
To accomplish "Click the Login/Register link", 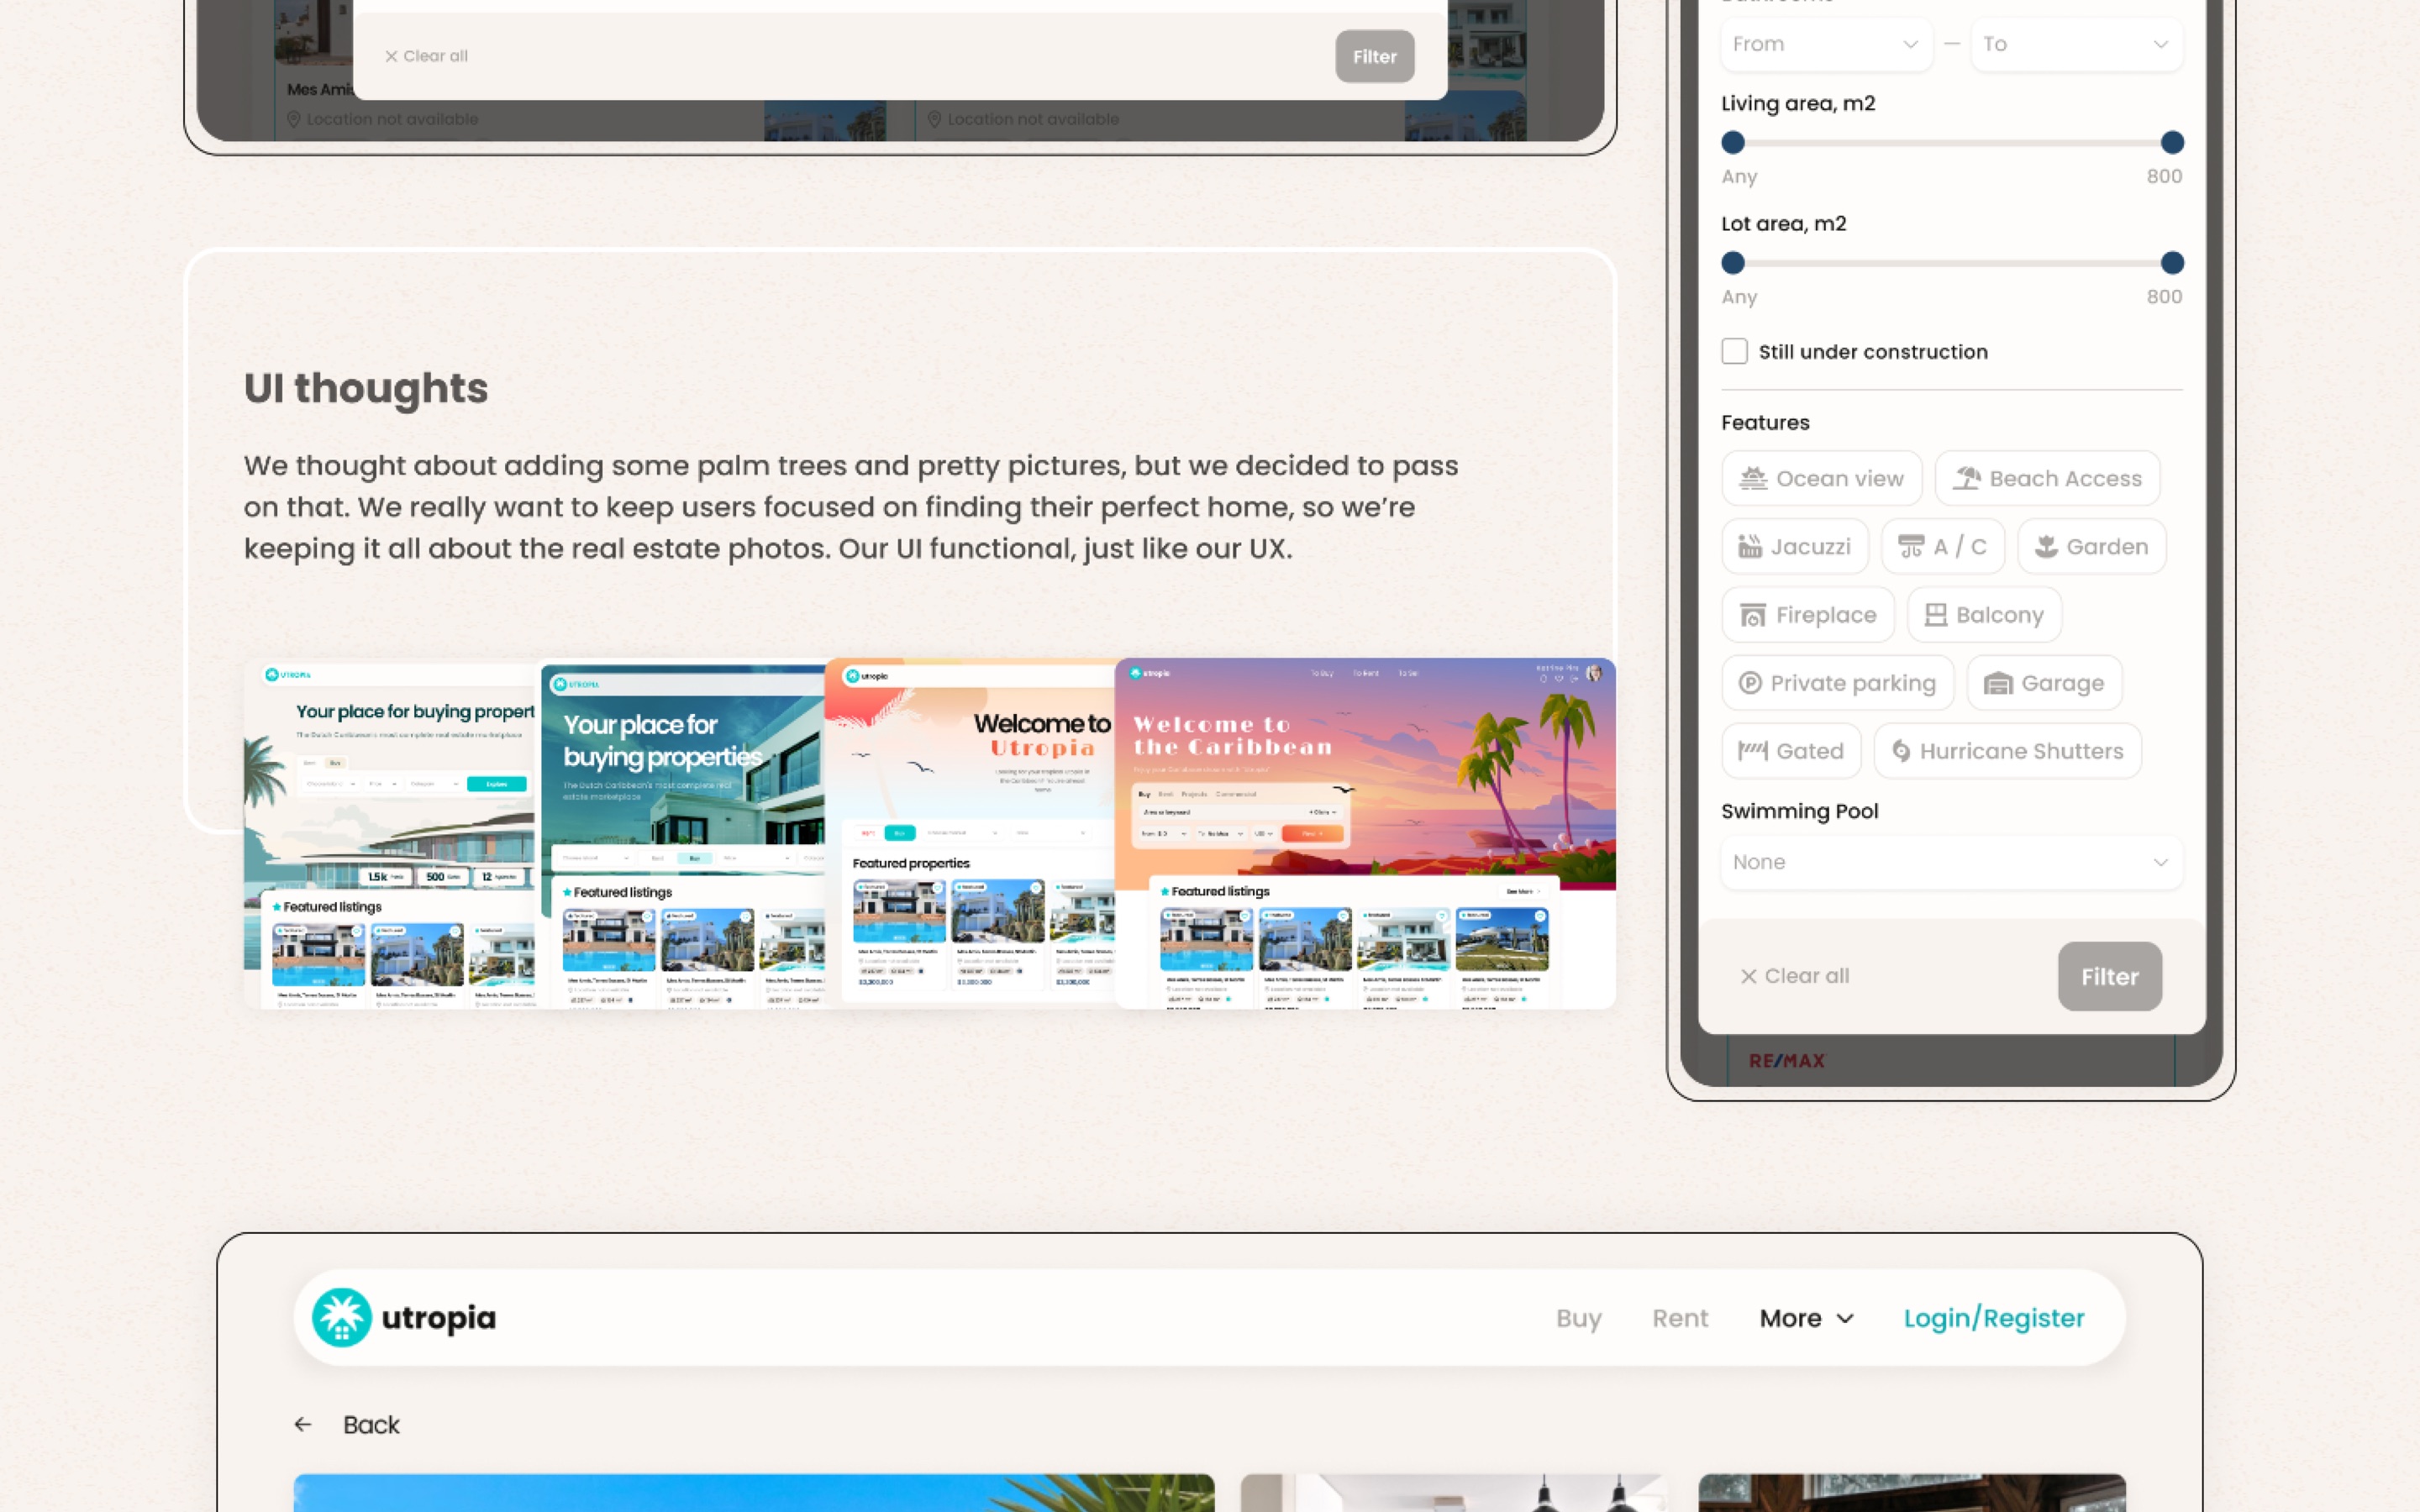I will [1993, 1318].
